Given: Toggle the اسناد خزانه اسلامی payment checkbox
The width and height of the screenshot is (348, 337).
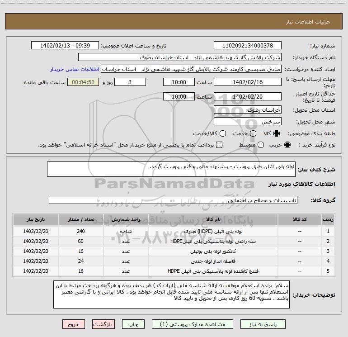Looking at the screenshot, I should [x=219, y=145].
